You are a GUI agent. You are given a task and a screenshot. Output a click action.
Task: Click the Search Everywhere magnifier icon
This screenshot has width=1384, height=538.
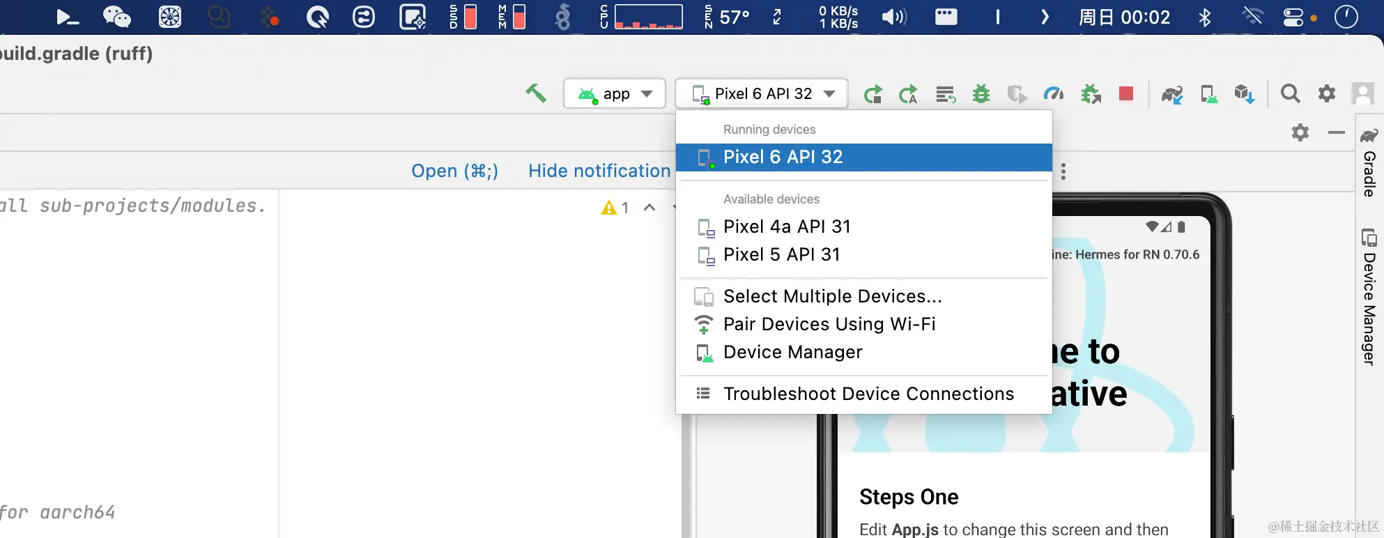pos(1291,93)
